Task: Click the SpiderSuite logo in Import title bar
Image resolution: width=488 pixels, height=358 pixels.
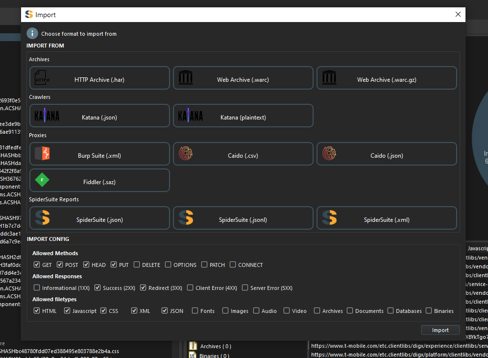Action: pos(29,14)
